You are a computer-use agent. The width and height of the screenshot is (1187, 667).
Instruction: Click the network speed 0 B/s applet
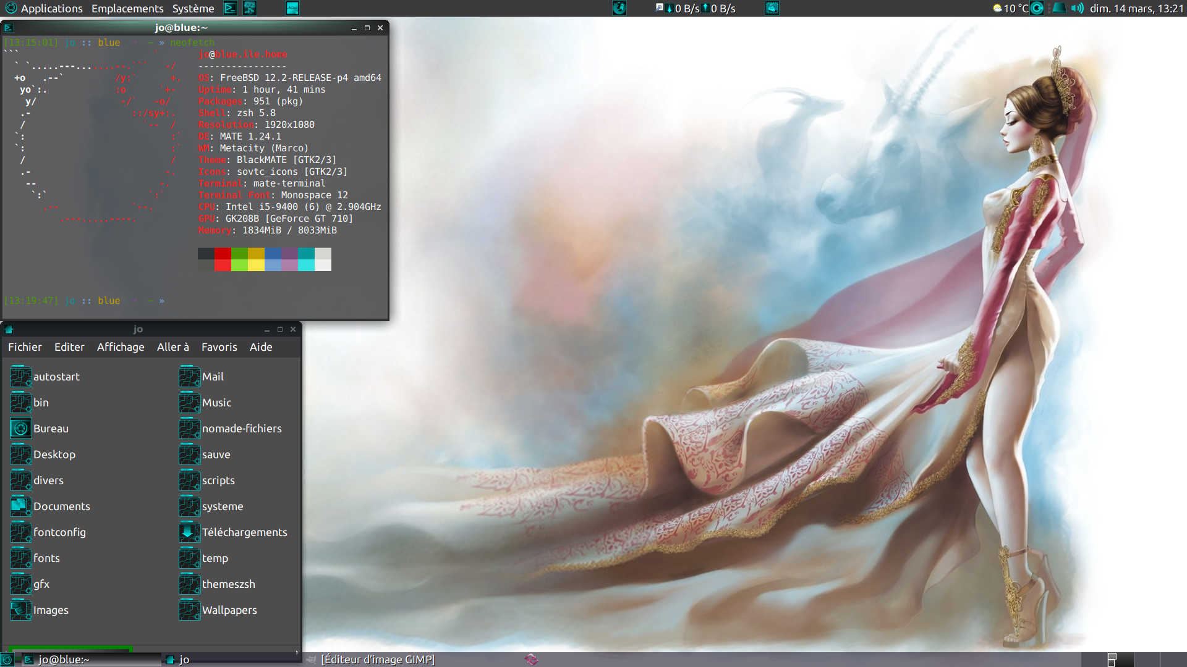pos(696,8)
